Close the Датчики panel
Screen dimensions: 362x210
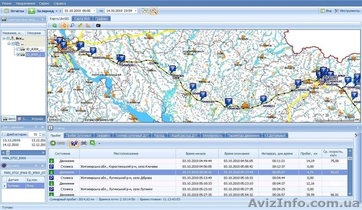pos(43,165)
